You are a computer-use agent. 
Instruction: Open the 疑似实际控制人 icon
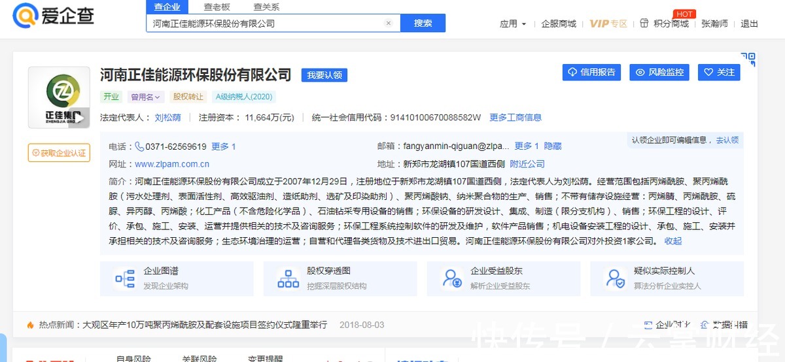pyautogui.click(x=615, y=278)
